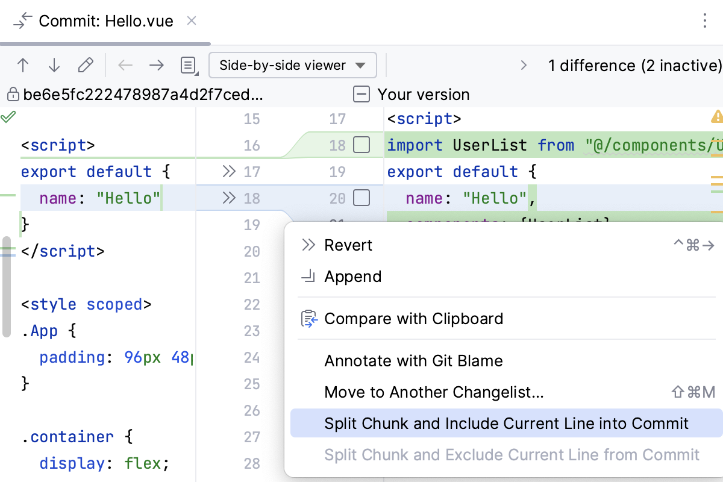Select the pencil edit icon in toolbar
The height and width of the screenshot is (482, 723).
click(86, 65)
